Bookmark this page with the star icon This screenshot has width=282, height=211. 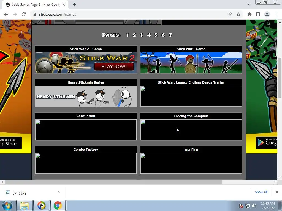tap(238, 14)
